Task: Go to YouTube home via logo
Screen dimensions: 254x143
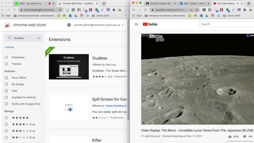Action: (150, 24)
